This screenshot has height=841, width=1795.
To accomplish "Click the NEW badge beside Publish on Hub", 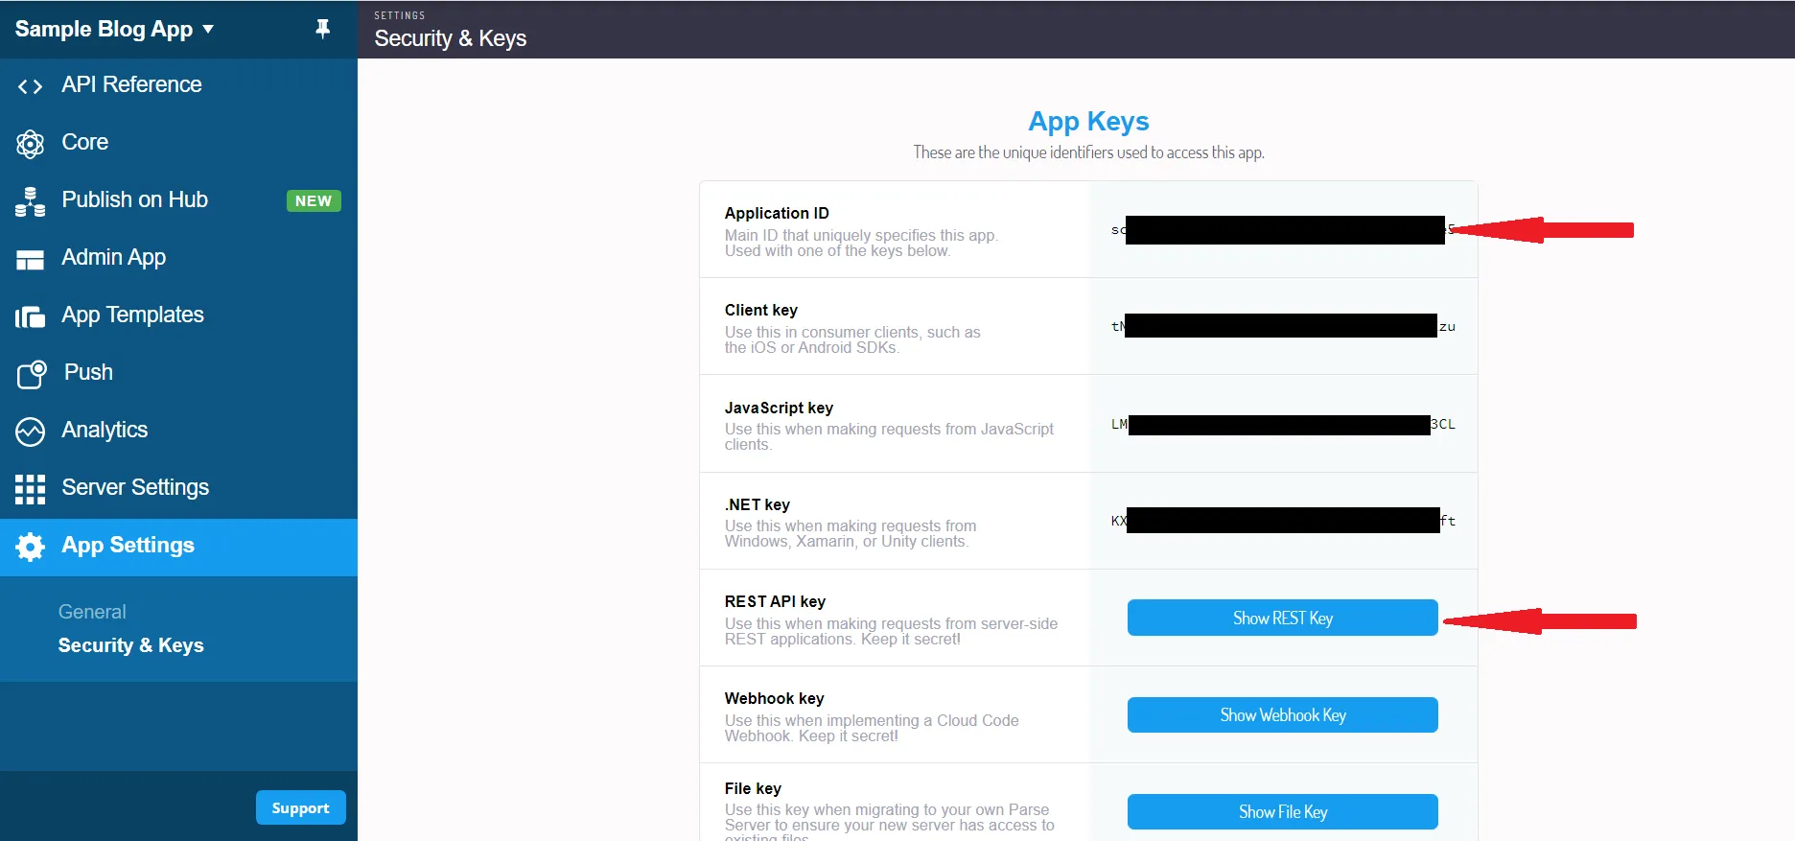I will coord(314,201).
